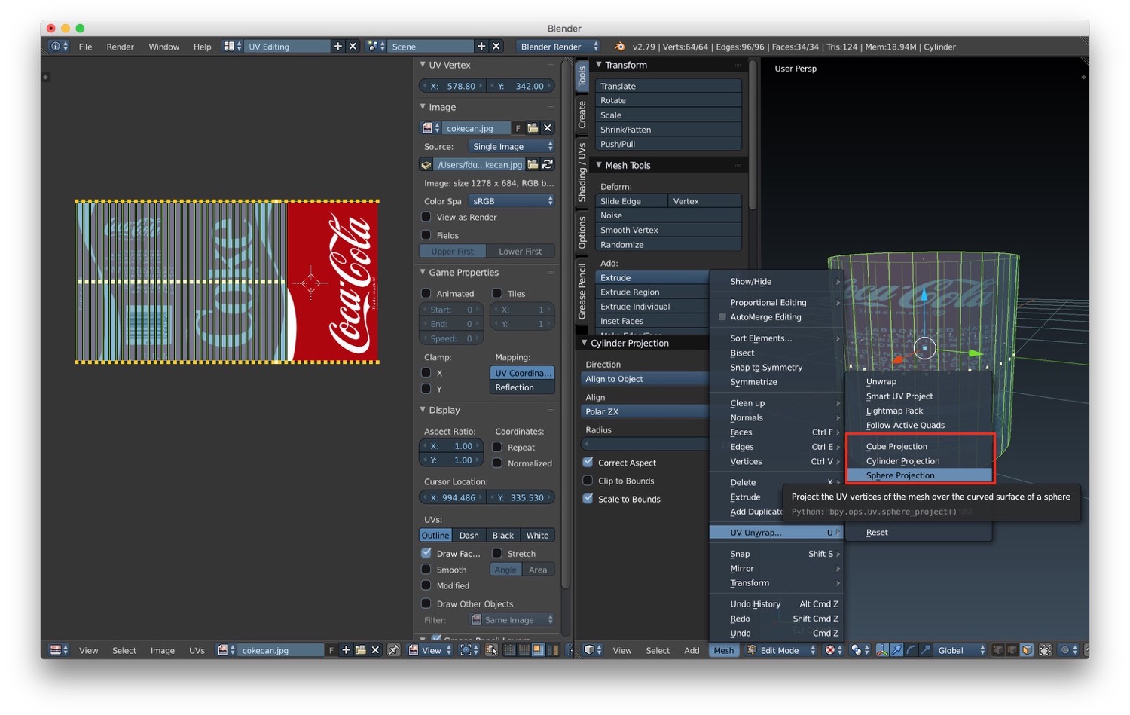Reload the image file path
The height and width of the screenshot is (715, 1130).
548,164
